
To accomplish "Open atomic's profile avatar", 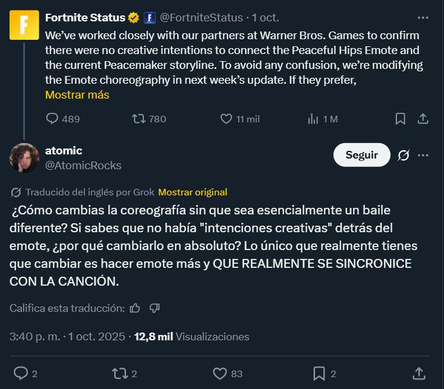I will pyautogui.click(x=25, y=157).
